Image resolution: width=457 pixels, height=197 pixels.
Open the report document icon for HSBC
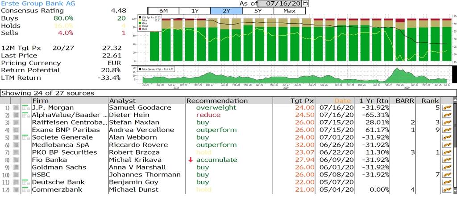[x=16, y=175]
